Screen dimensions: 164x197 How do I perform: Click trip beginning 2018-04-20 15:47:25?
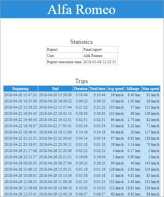coord(20,95)
